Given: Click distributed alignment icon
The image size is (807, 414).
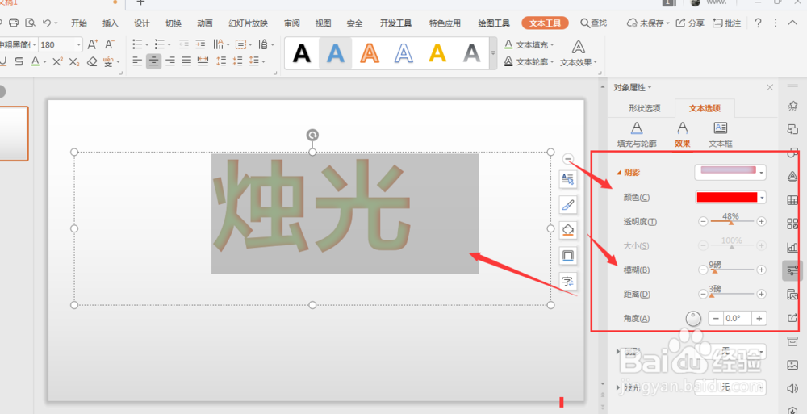Looking at the screenshot, I should pos(203,62).
